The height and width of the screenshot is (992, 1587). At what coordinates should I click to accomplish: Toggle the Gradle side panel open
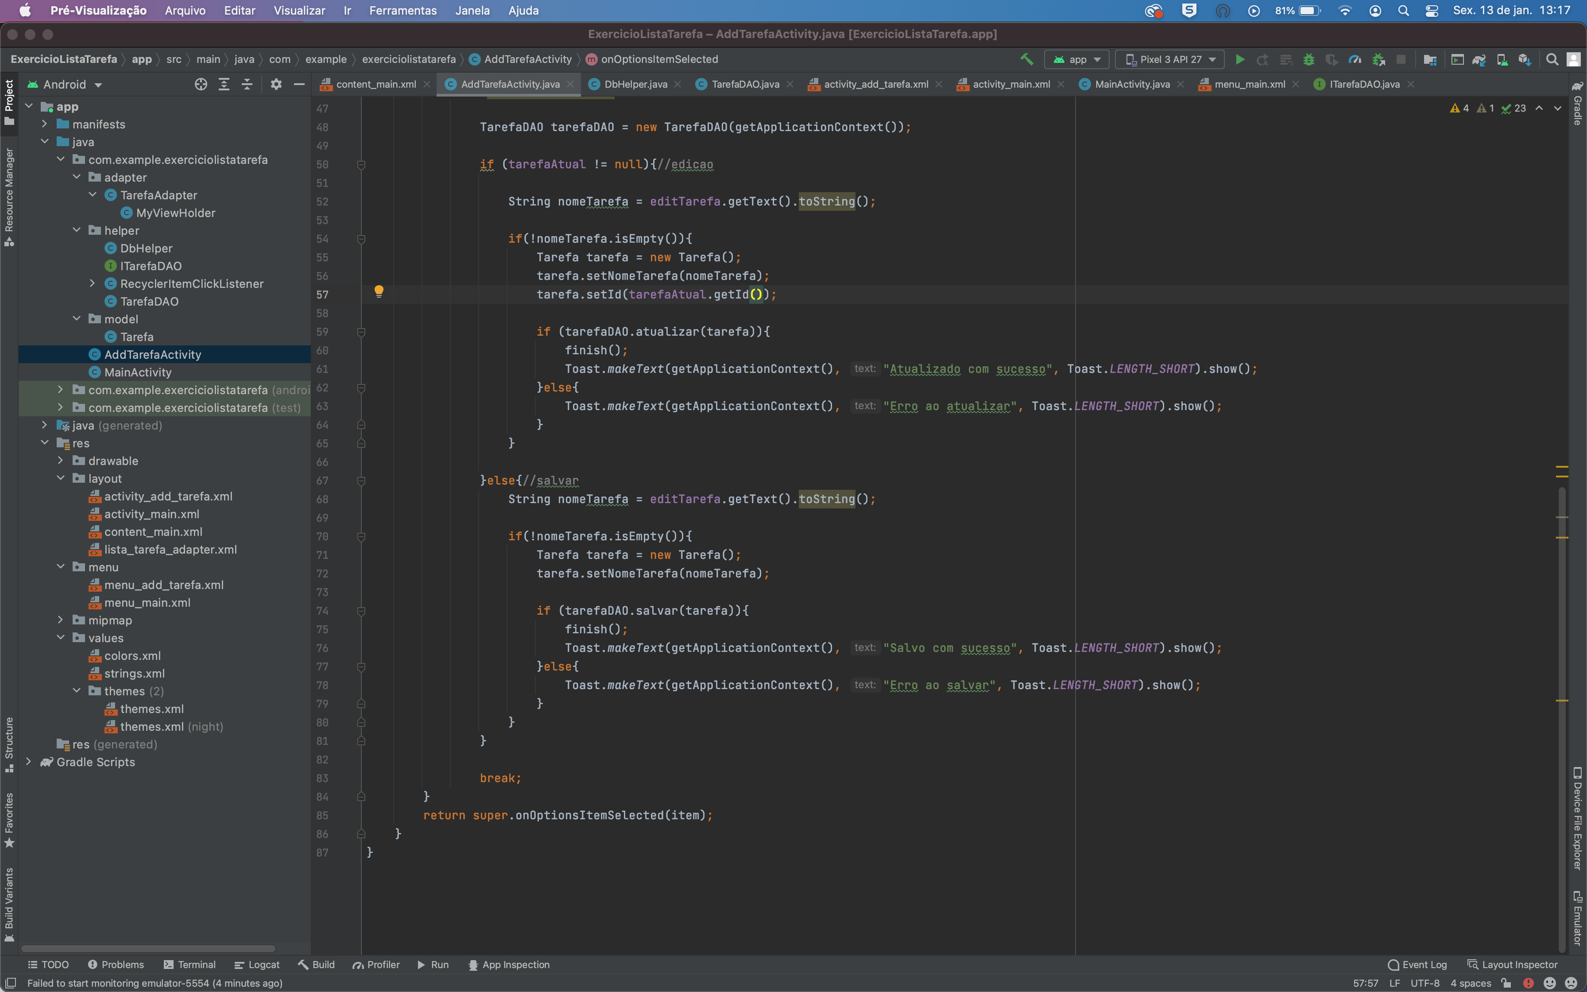1577,105
